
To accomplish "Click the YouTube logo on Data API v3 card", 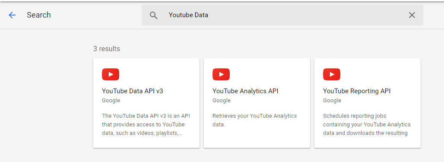I will click(x=111, y=74).
